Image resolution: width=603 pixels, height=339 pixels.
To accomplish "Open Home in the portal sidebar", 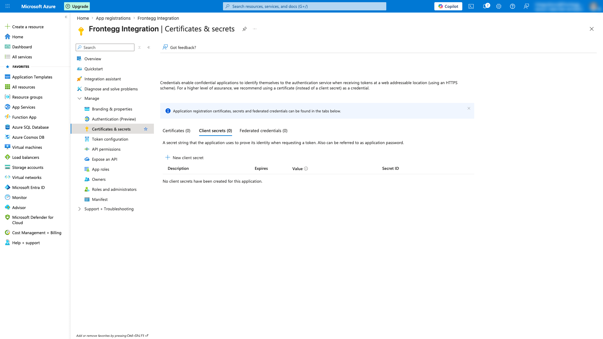I will 18,37.
